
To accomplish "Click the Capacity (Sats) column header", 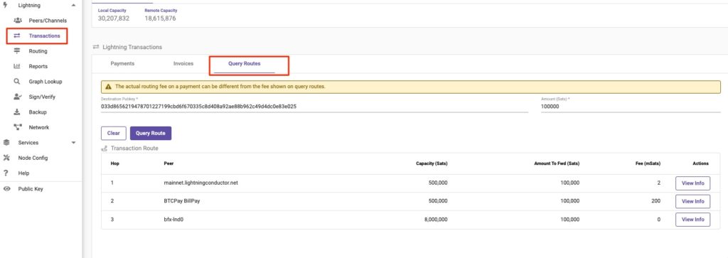I will [x=432, y=163].
